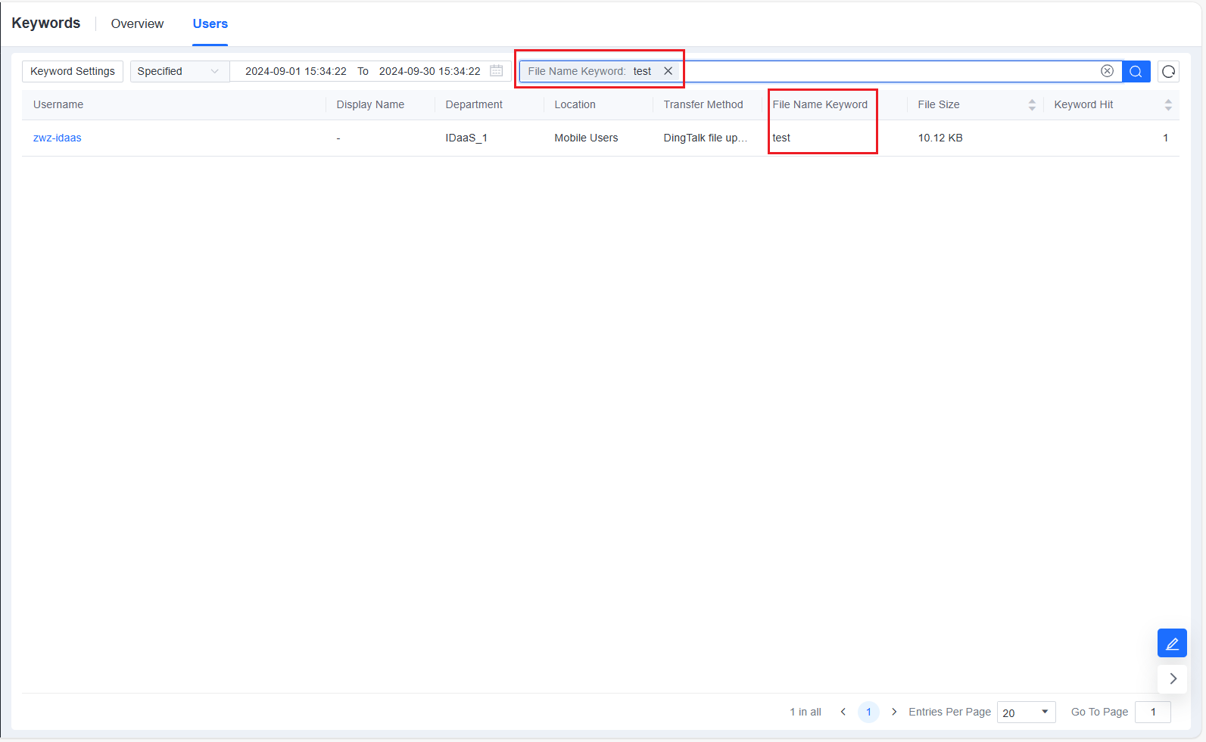Screen dimensions: 1206x742
Task: Click the Transfer Method column header
Action: [x=703, y=104]
